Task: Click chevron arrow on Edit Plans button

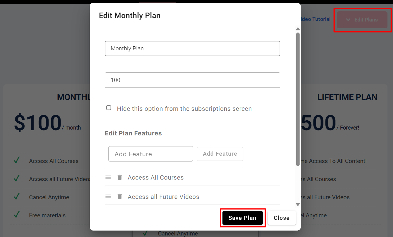Action: click(x=348, y=20)
